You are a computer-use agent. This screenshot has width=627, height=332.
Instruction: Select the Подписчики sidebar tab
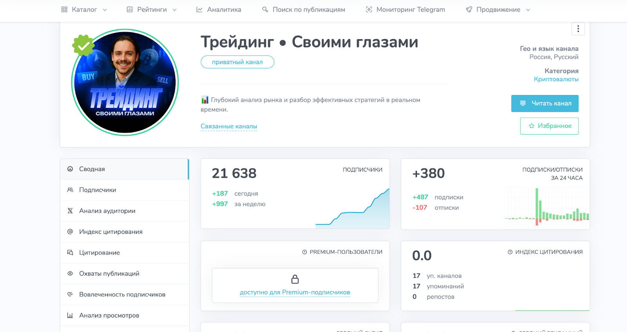[124, 190]
